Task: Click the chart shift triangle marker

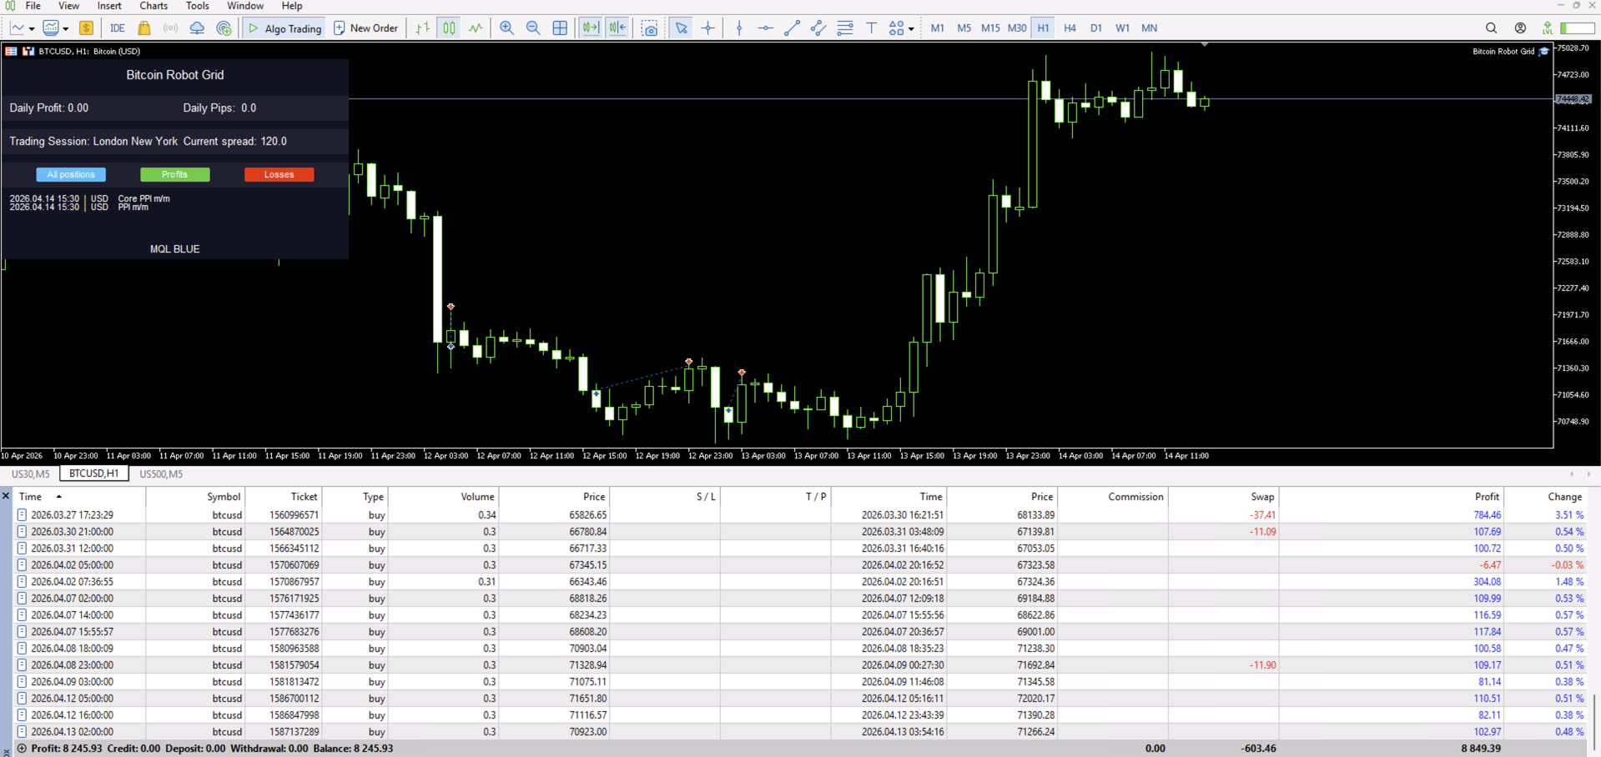Action: [x=1204, y=44]
